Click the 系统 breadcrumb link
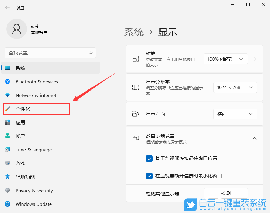This screenshot has width=270, height=213. pos(134,32)
